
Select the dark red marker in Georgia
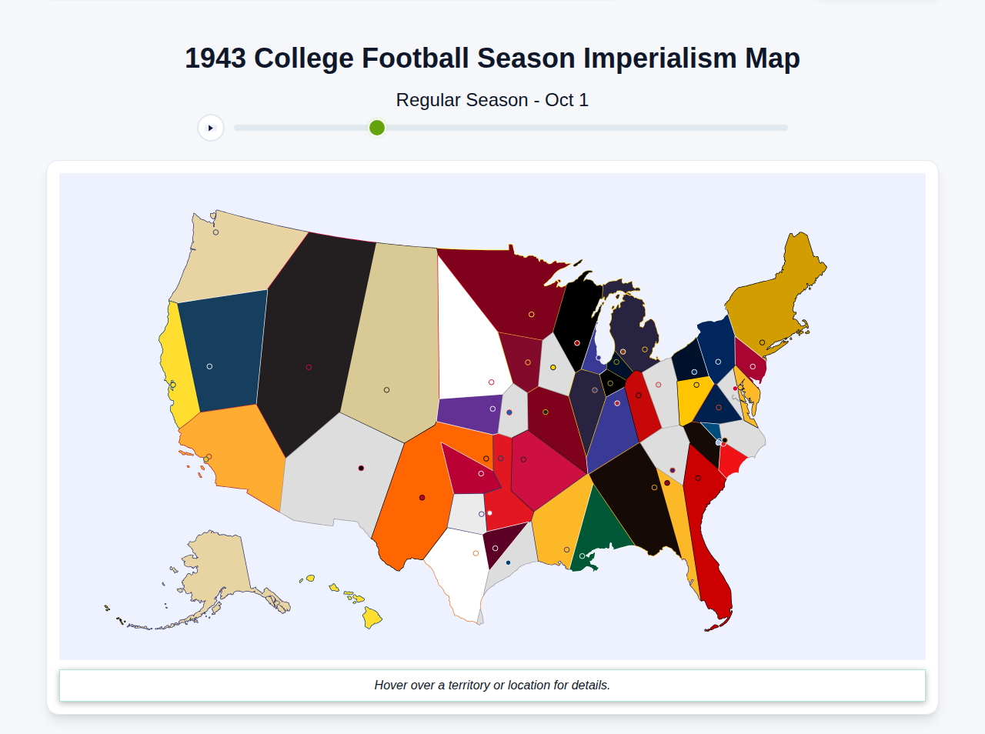pos(667,482)
